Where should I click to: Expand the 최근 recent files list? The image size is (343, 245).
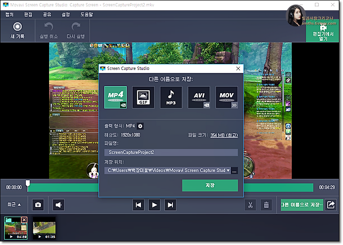pyautogui.click(x=14, y=205)
